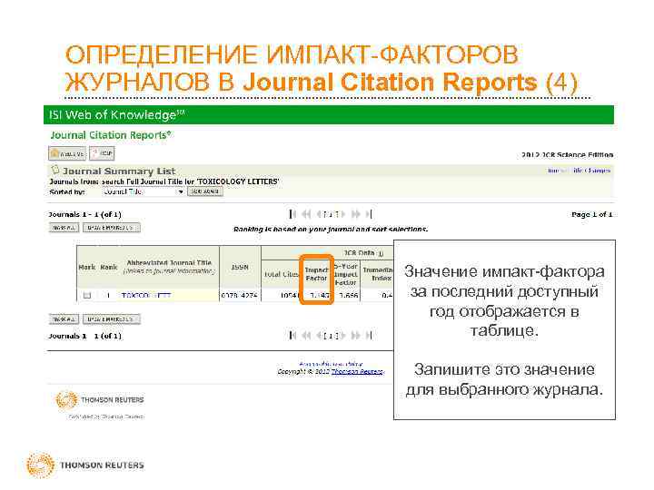654x490 pixels.
Task: Click the Total Cites column header
Action: [282, 275]
